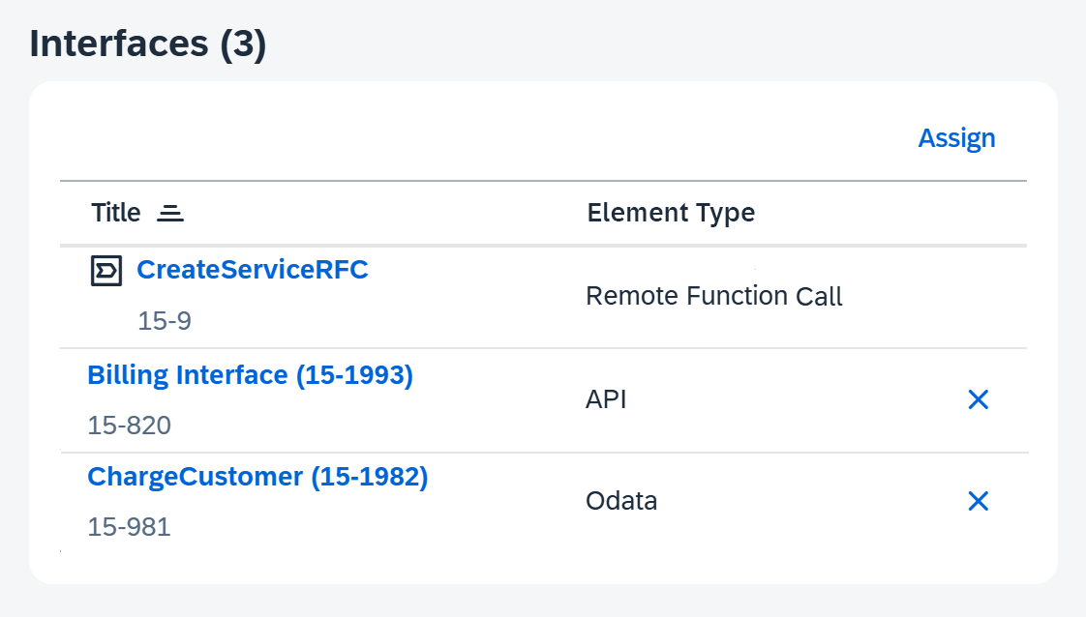Click the Title column header
The height and width of the screenshot is (617, 1086).
point(116,213)
